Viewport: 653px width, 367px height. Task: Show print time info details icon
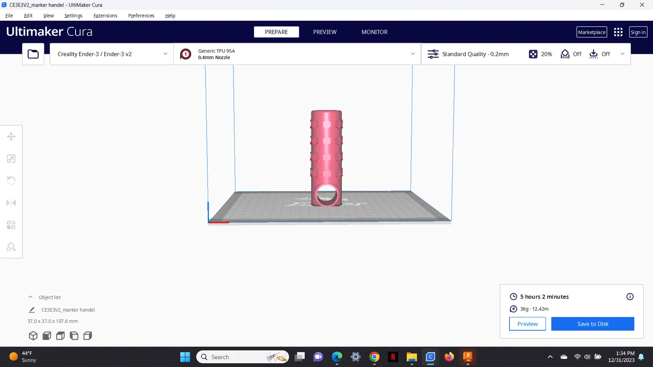click(630, 296)
